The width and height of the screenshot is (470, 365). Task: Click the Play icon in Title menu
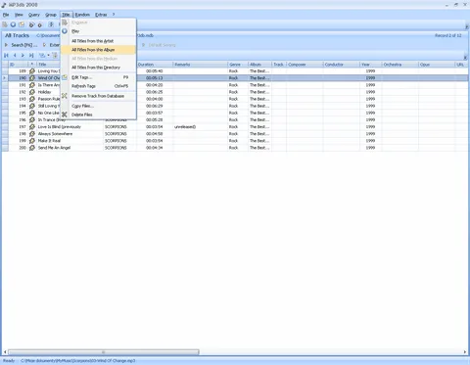[x=65, y=31]
